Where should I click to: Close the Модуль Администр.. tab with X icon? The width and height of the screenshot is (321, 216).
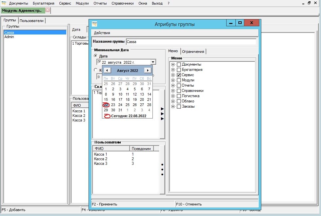tap(48, 10)
